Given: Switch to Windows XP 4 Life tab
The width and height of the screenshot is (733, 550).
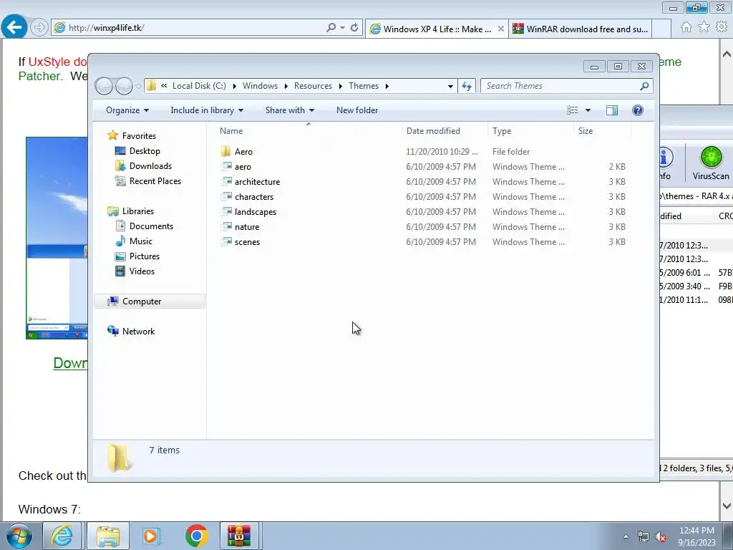Looking at the screenshot, I should [x=437, y=29].
